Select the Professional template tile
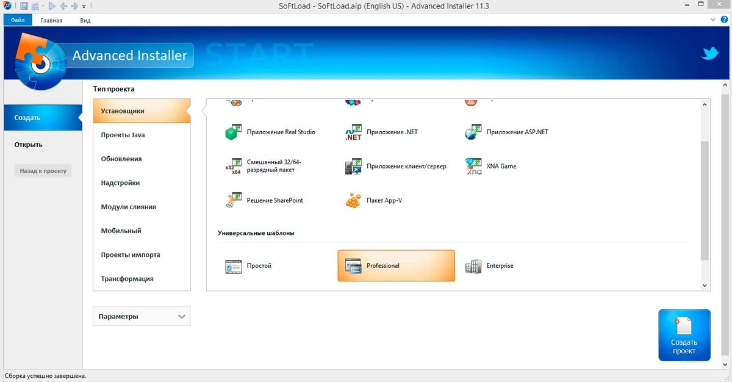The width and height of the screenshot is (732, 382). tap(396, 266)
